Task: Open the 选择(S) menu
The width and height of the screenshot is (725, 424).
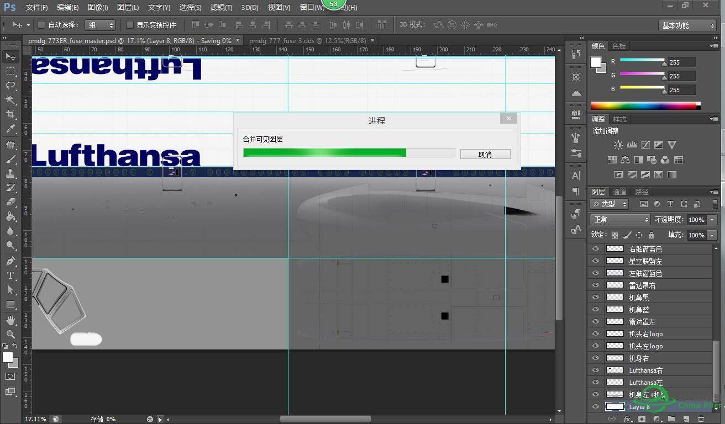Action: [191, 8]
